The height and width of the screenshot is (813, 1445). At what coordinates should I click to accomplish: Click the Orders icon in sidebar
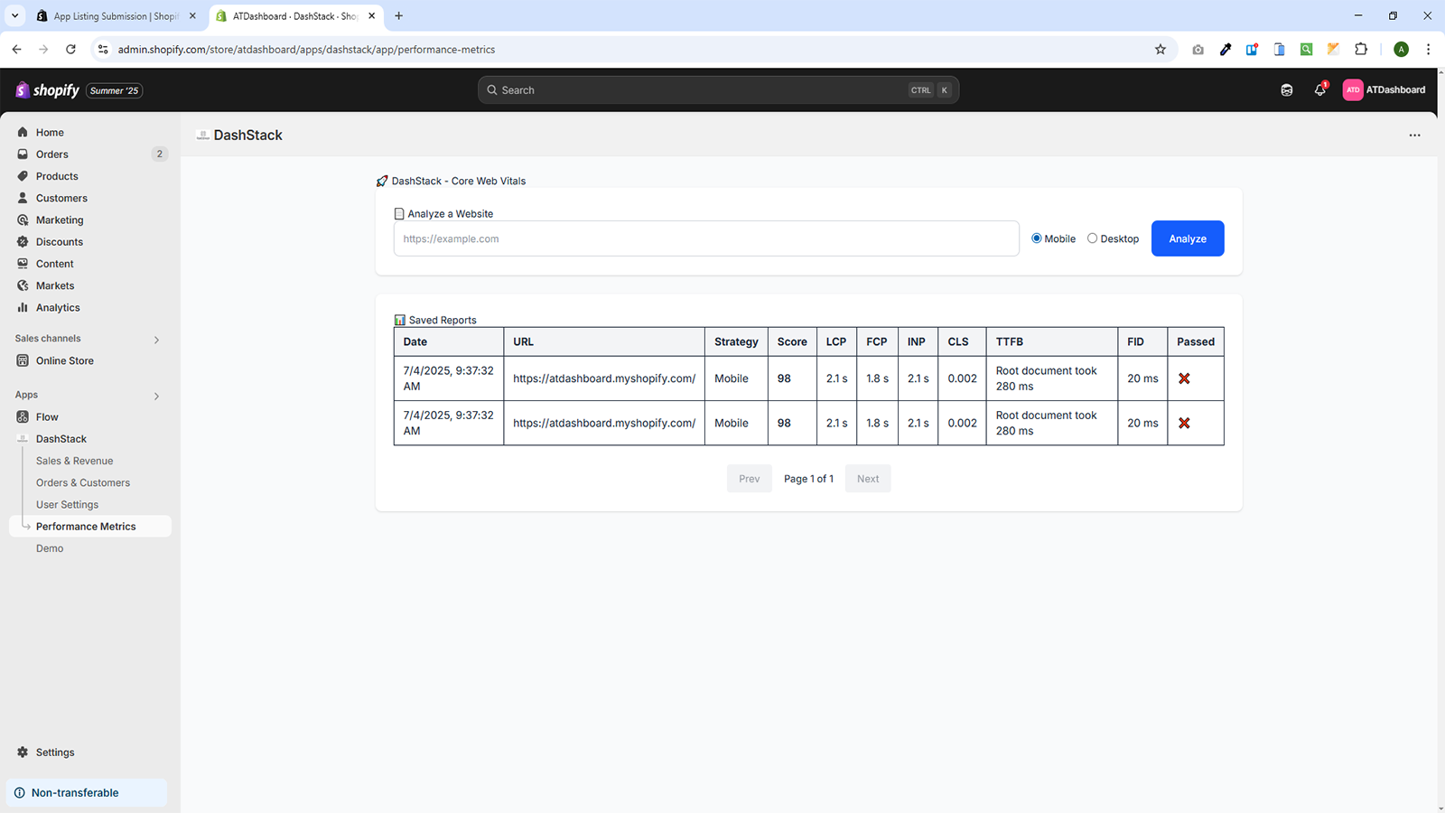pyautogui.click(x=23, y=154)
